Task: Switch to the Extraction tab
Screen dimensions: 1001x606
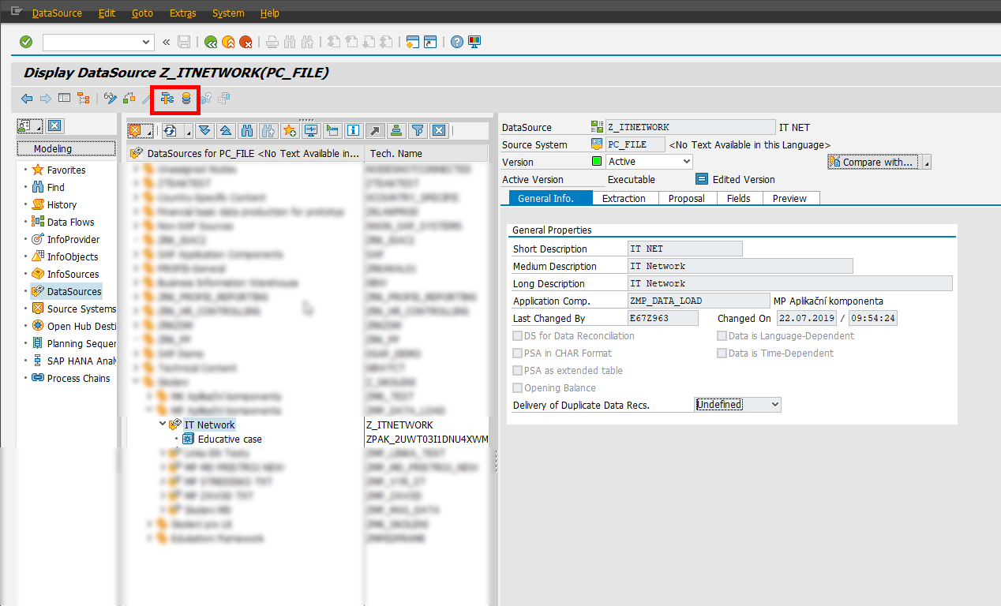Action: point(624,199)
